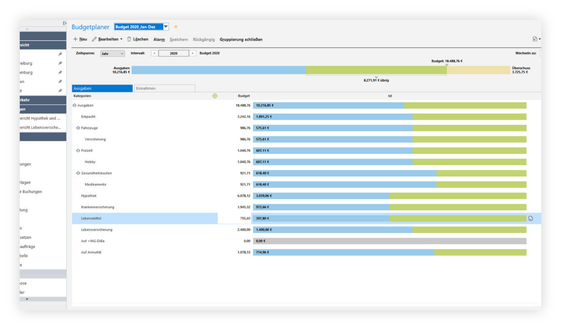Click the Lebensmittel row details icon
This screenshot has height=330, width=561.
pos(531,218)
